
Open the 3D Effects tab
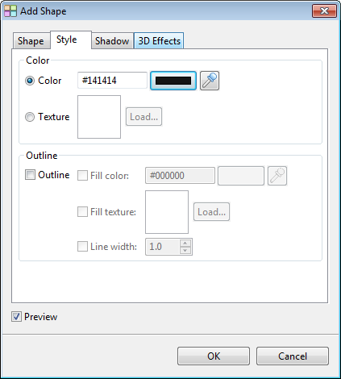[x=159, y=41]
